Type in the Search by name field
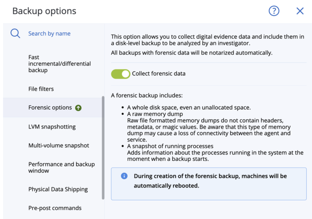312x219 pixels. pos(49,33)
